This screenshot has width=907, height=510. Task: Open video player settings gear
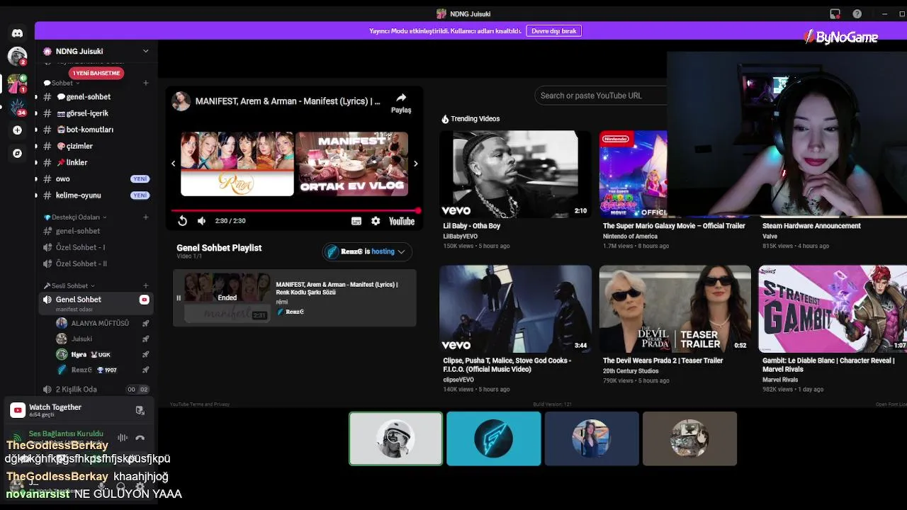(376, 221)
